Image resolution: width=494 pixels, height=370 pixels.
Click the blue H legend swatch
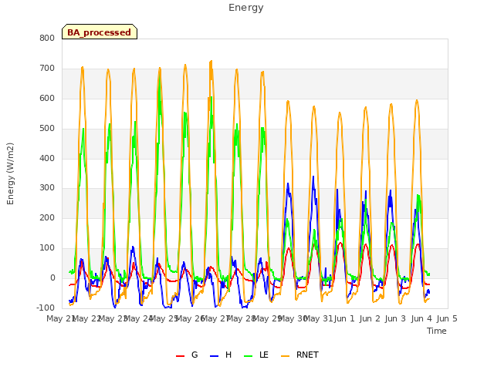pos(214,356)
